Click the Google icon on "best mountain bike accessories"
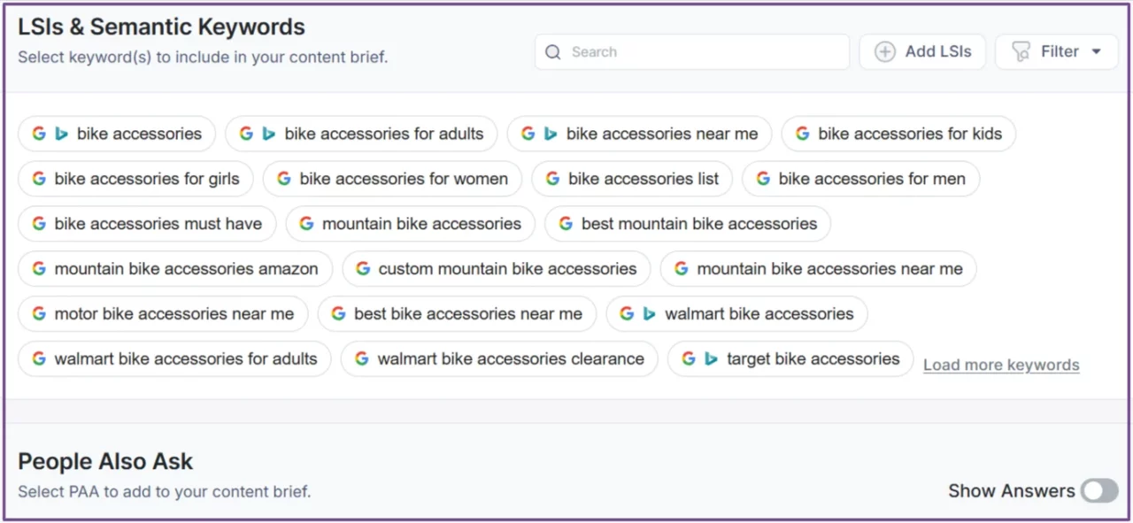 click(566, 224)
